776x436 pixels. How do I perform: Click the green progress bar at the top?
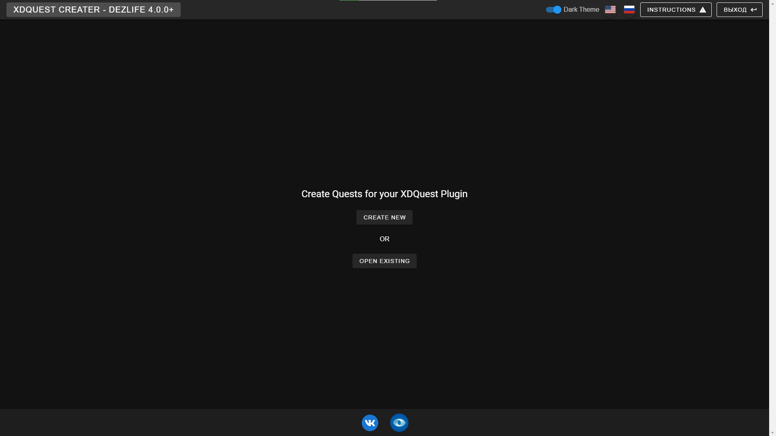tap(350, 1)
